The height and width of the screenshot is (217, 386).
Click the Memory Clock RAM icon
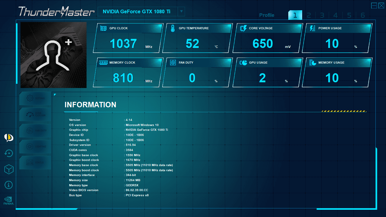(103, 63)
